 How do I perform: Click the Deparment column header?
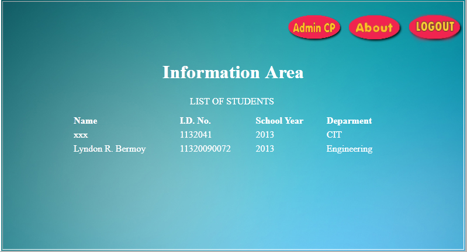[349, 121]
